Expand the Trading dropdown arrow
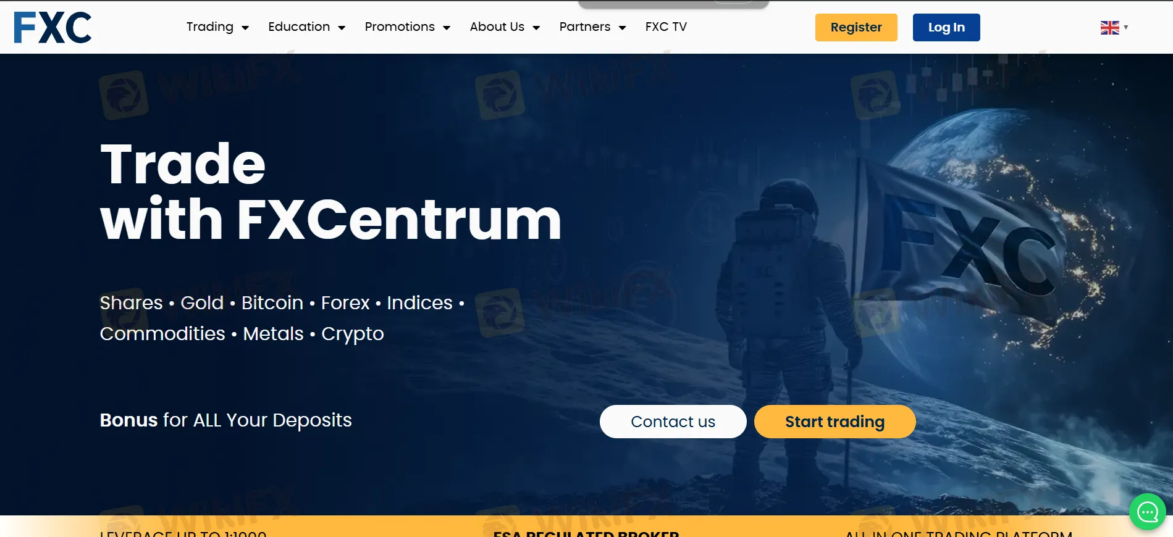This screenshot has width=1173, height=537. (x=245, y=28)
